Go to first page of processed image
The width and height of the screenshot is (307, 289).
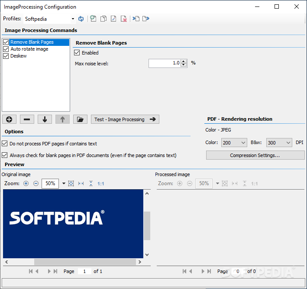[184, 271]
